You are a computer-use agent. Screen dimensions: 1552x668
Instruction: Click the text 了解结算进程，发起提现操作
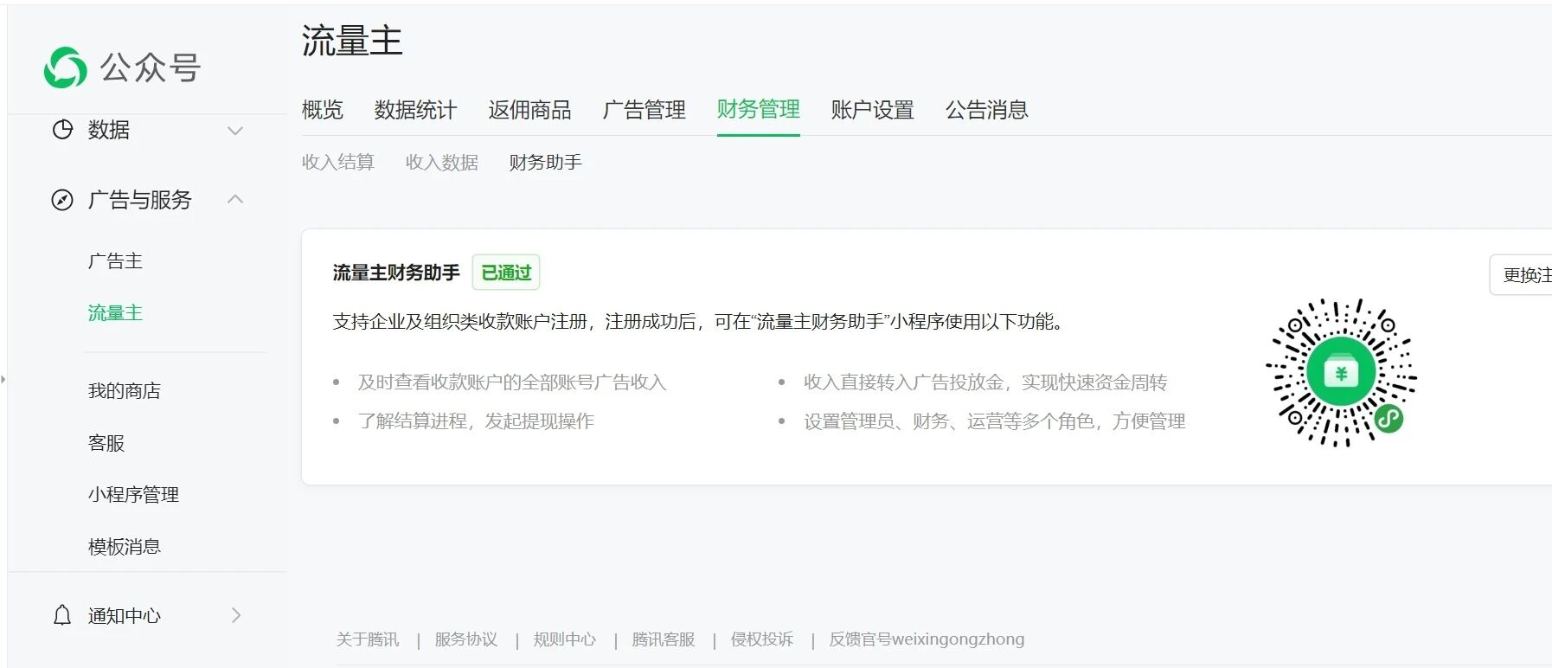coord(476,421)
